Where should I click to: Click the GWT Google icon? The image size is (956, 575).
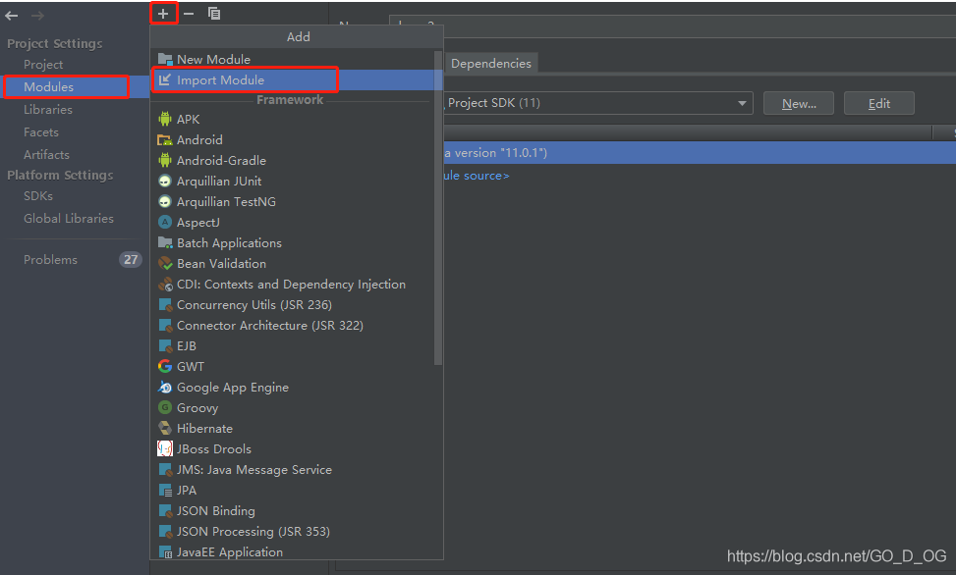165,366
